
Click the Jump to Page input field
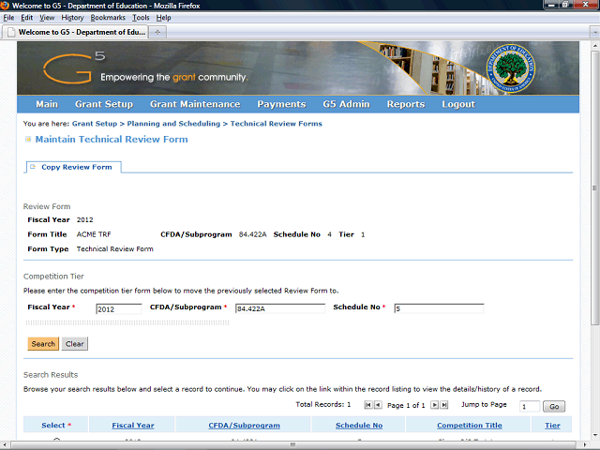click(529, 406)
